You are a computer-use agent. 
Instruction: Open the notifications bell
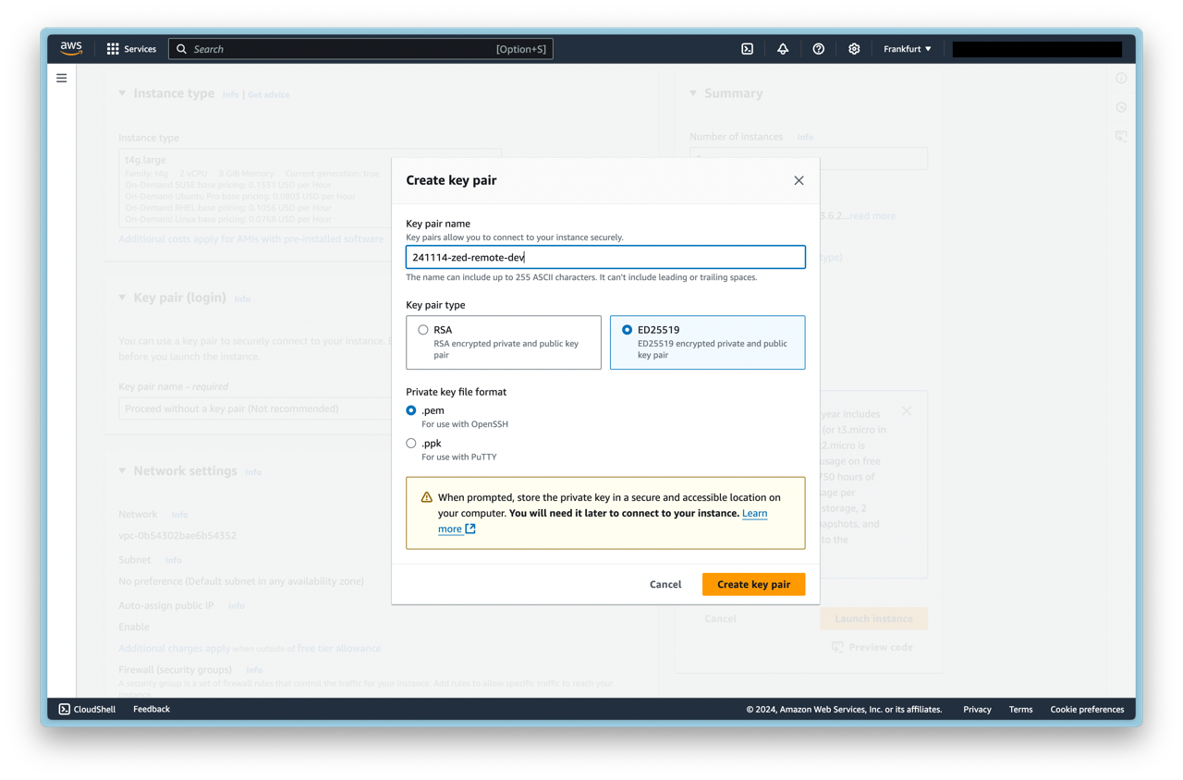pyautogui.click(x=782, y=48)
